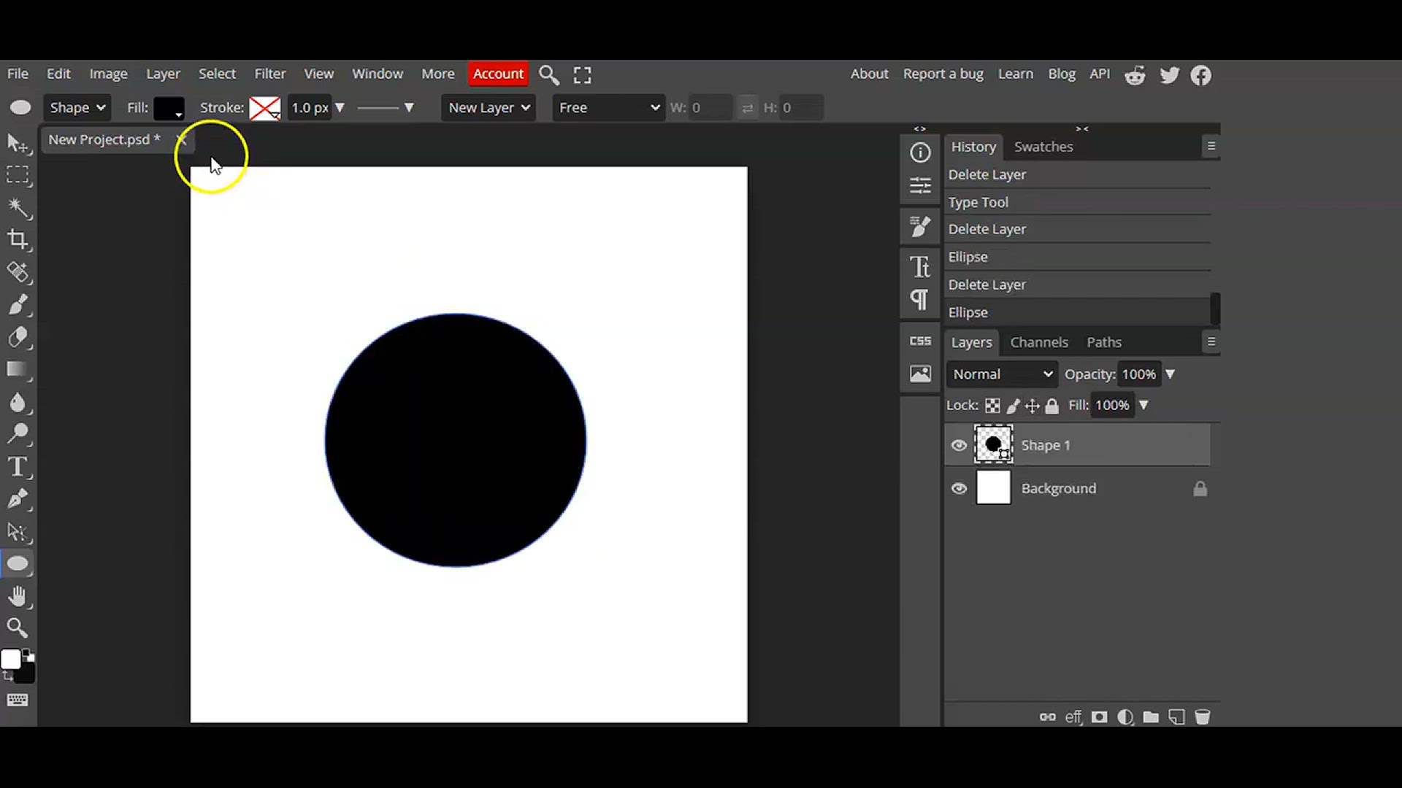Open the Character panel icon
The width and height of the screenshot is (1402, 788).
[920, 267]
